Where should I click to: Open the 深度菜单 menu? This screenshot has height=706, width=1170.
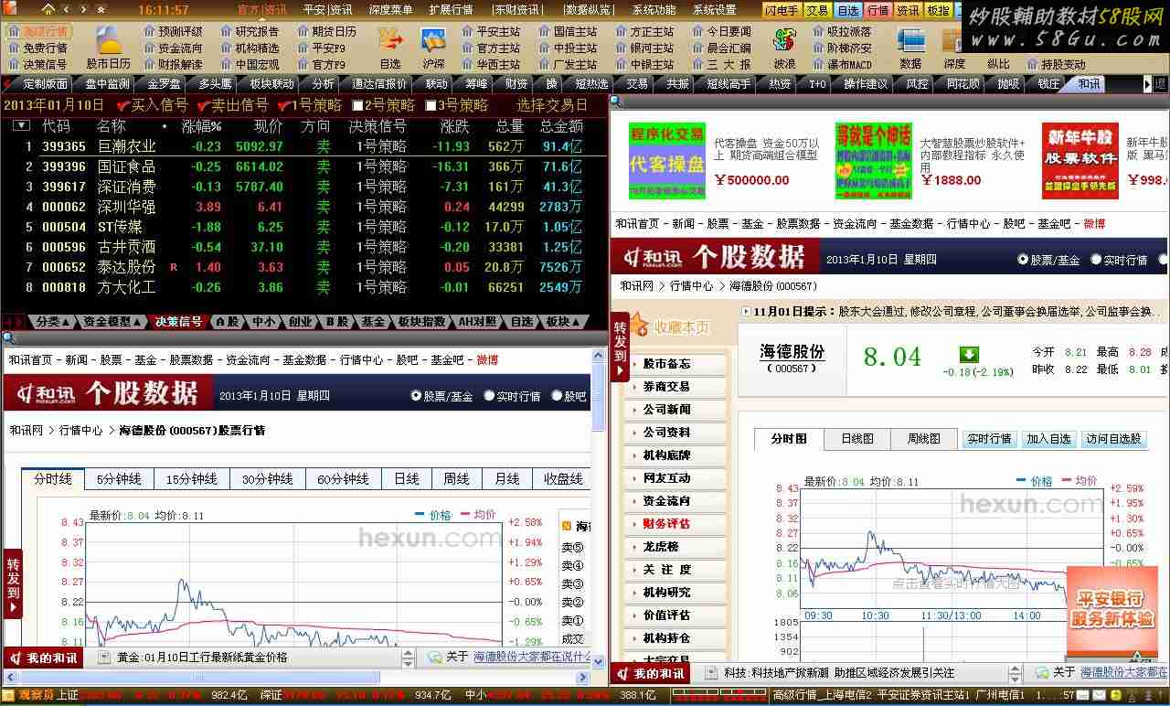click(390, 9)
